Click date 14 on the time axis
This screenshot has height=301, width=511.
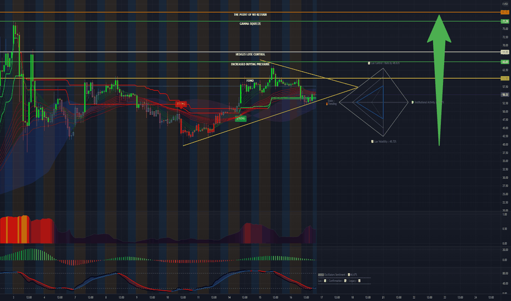(229, 297)
